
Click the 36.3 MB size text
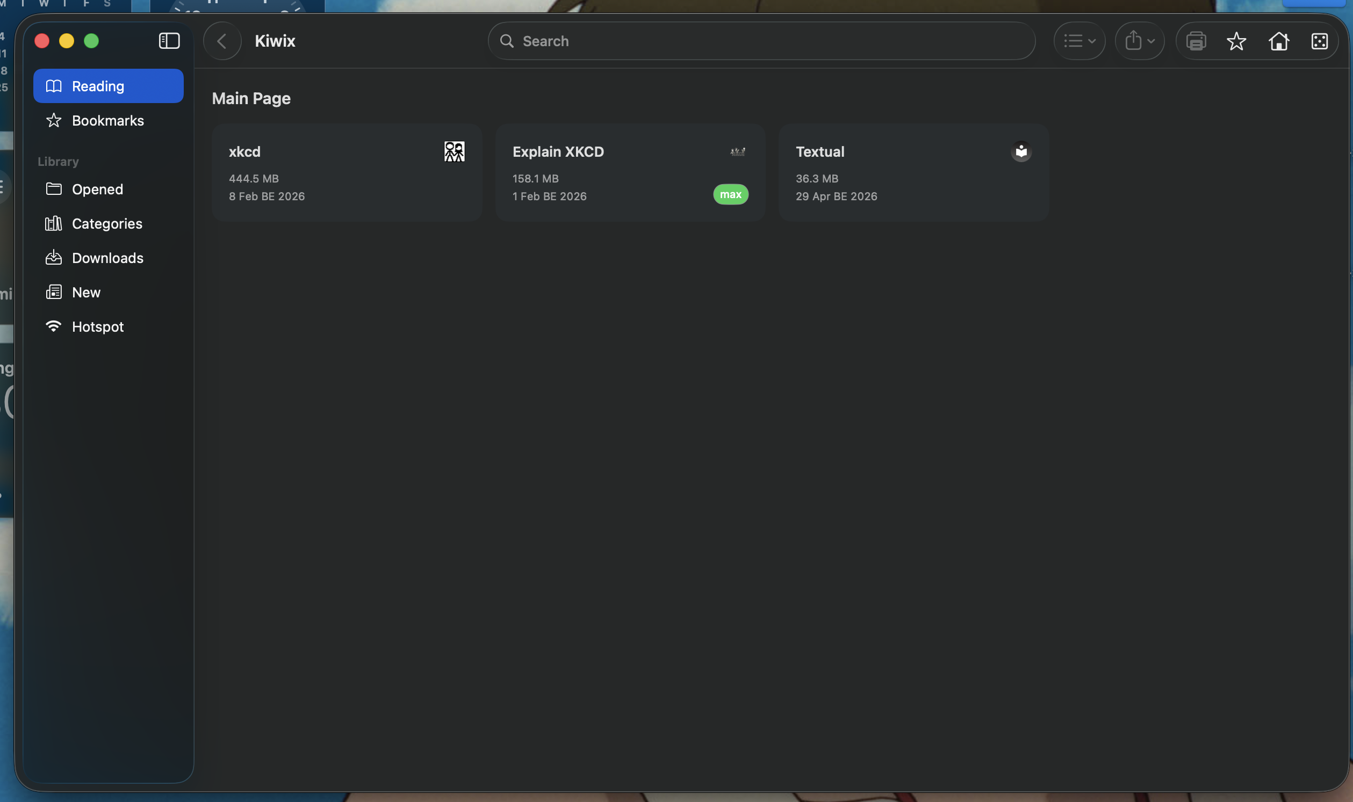click(x=817, y=178)
